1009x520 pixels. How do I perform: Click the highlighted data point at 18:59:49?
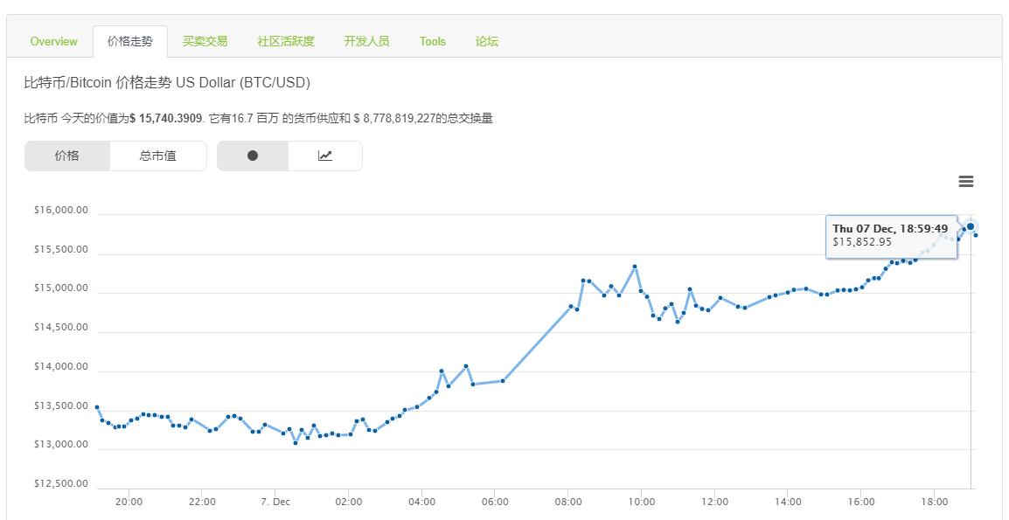point(971,226)
